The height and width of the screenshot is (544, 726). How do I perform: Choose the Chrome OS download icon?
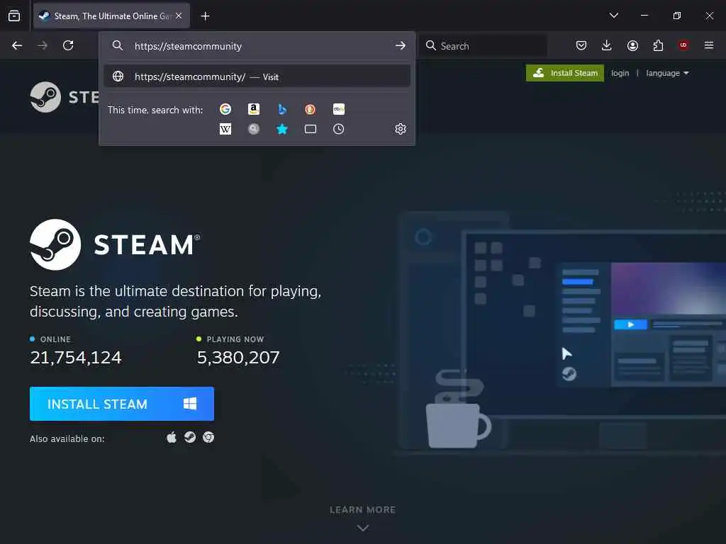pyautogui.click(x=208, y=438)
